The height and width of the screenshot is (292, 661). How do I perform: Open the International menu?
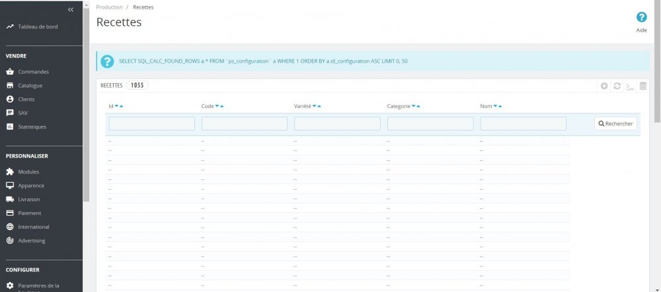click(x=34, y=227)
